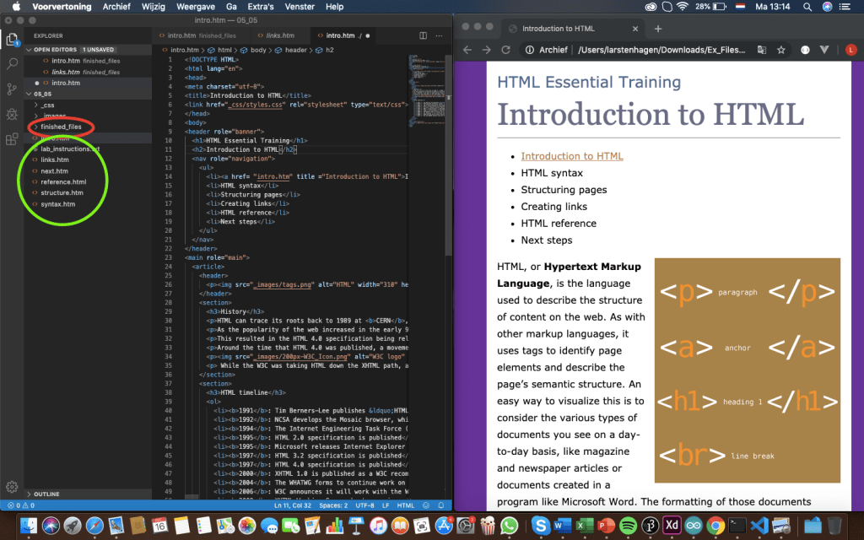This screenshot has height=540, width=864.
Task: Open the Run and Debug view
Action: [12, 114]
